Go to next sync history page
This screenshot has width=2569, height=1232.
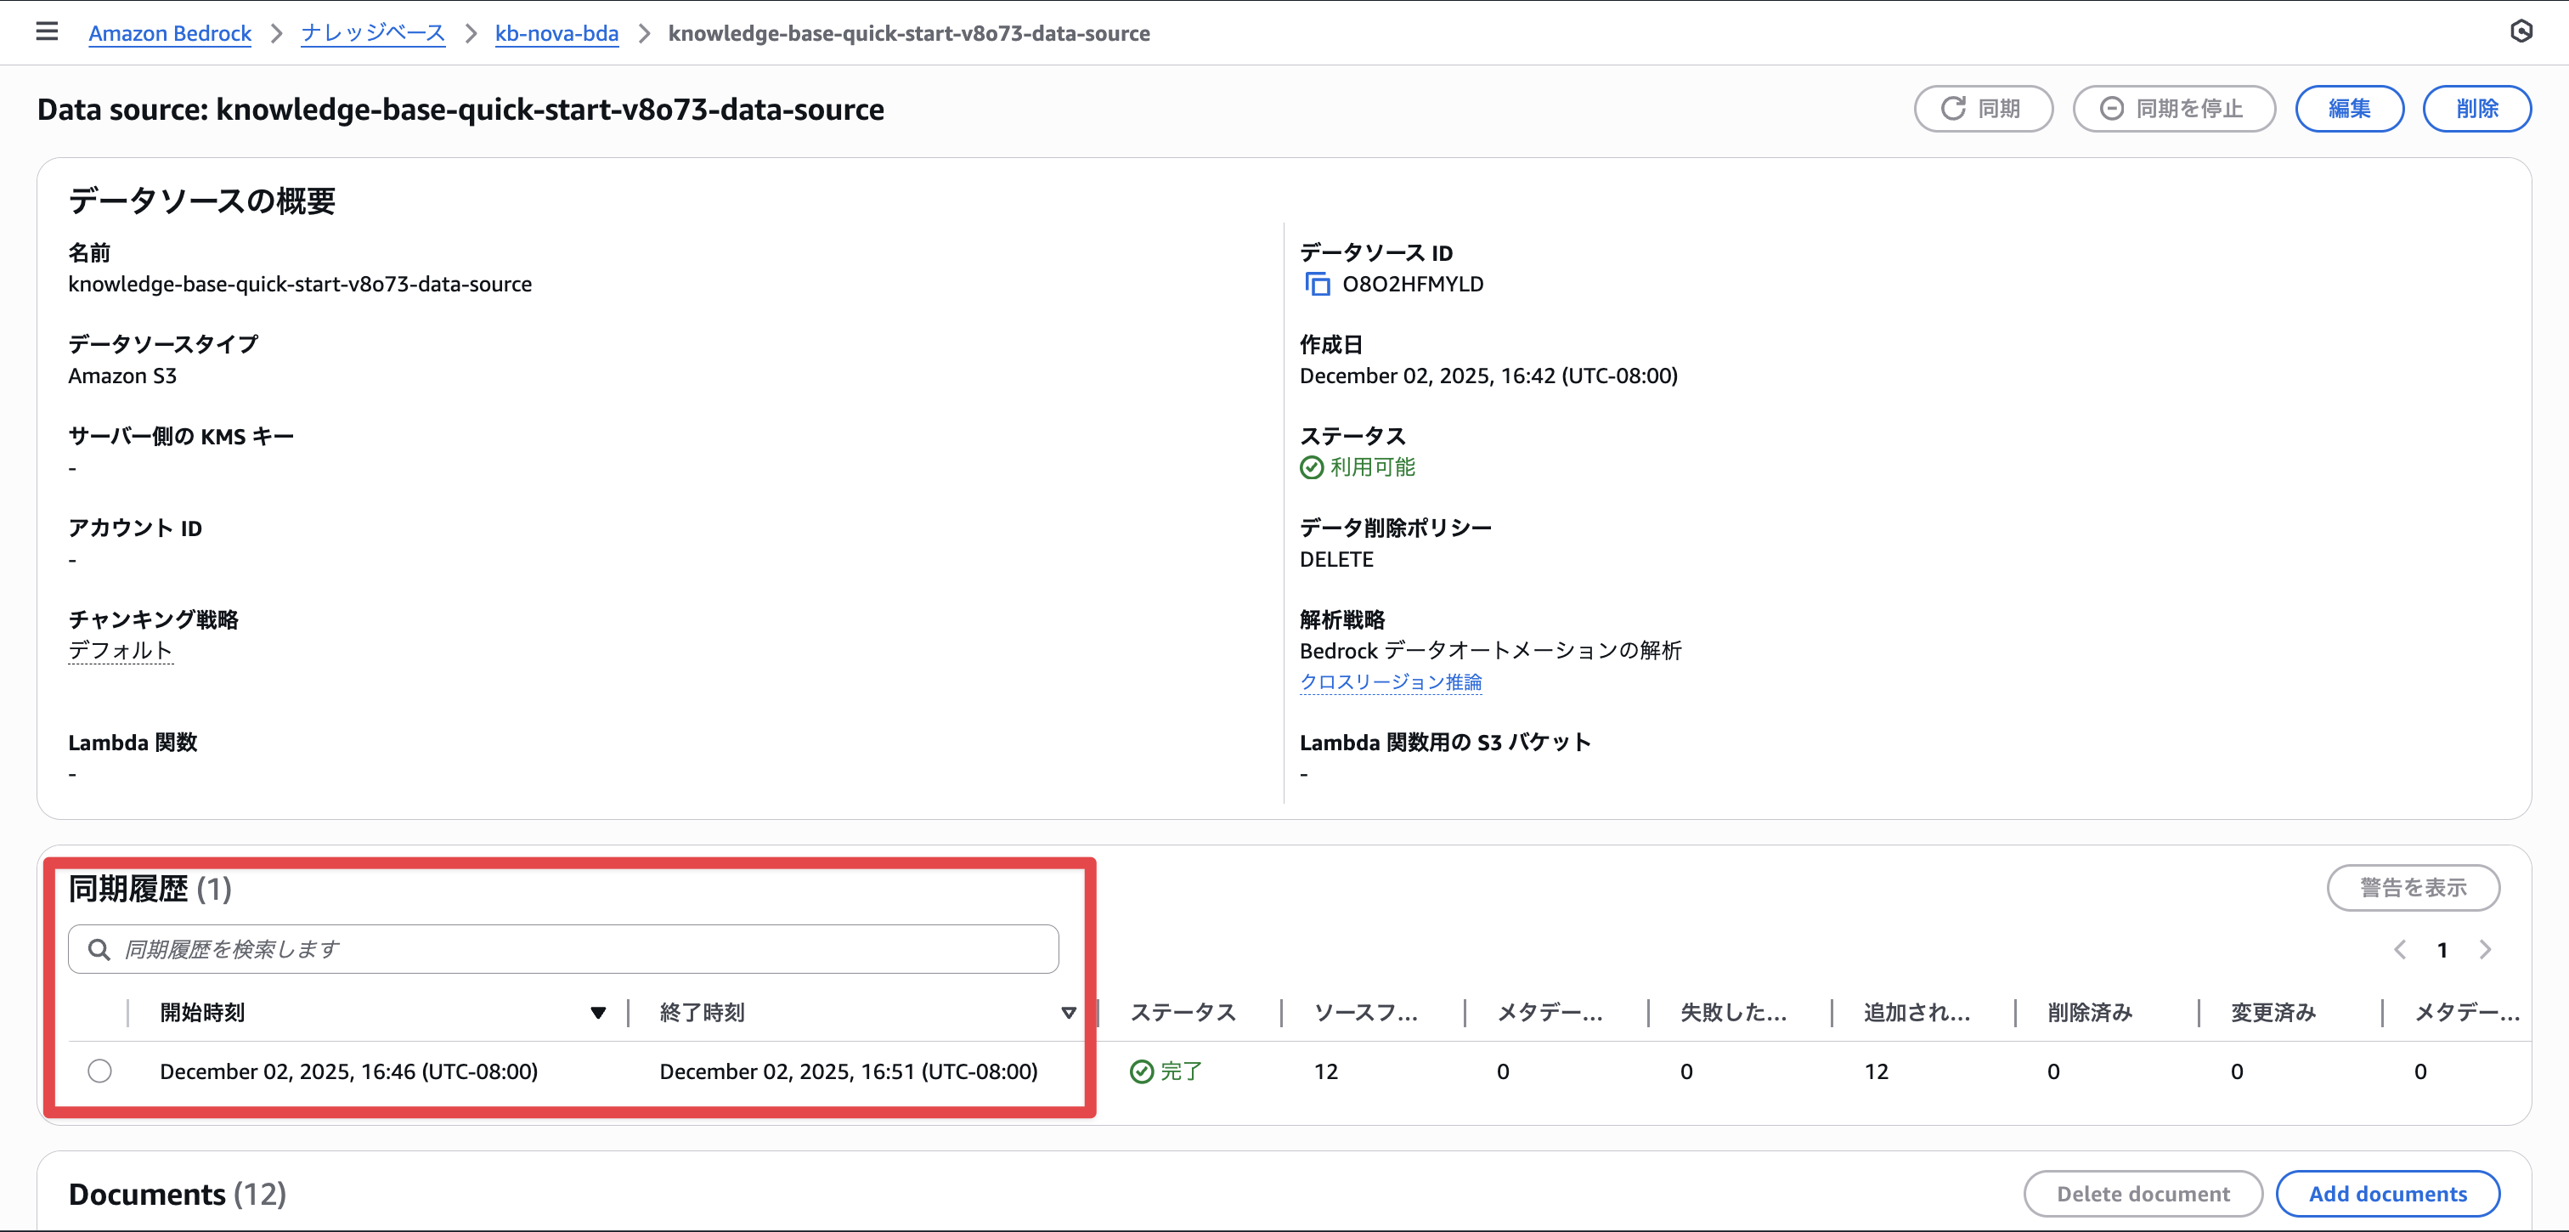coord(2485,950)
